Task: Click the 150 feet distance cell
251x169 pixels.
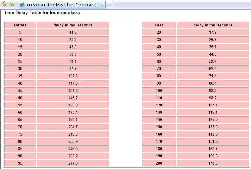Action: tap(159, 127)
